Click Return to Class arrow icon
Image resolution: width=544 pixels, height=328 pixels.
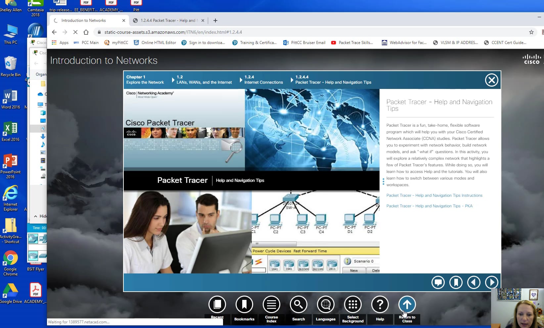407,305
